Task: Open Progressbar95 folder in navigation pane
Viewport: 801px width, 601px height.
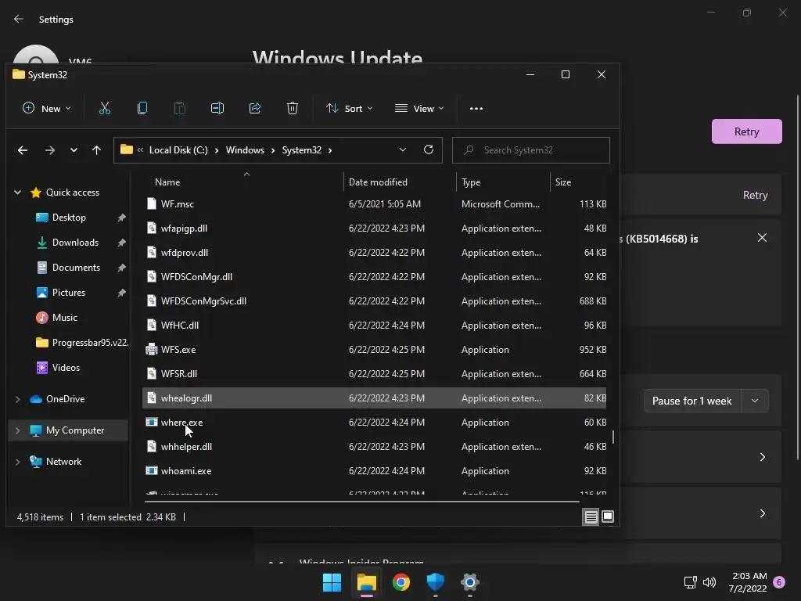Action: (81, 343)
